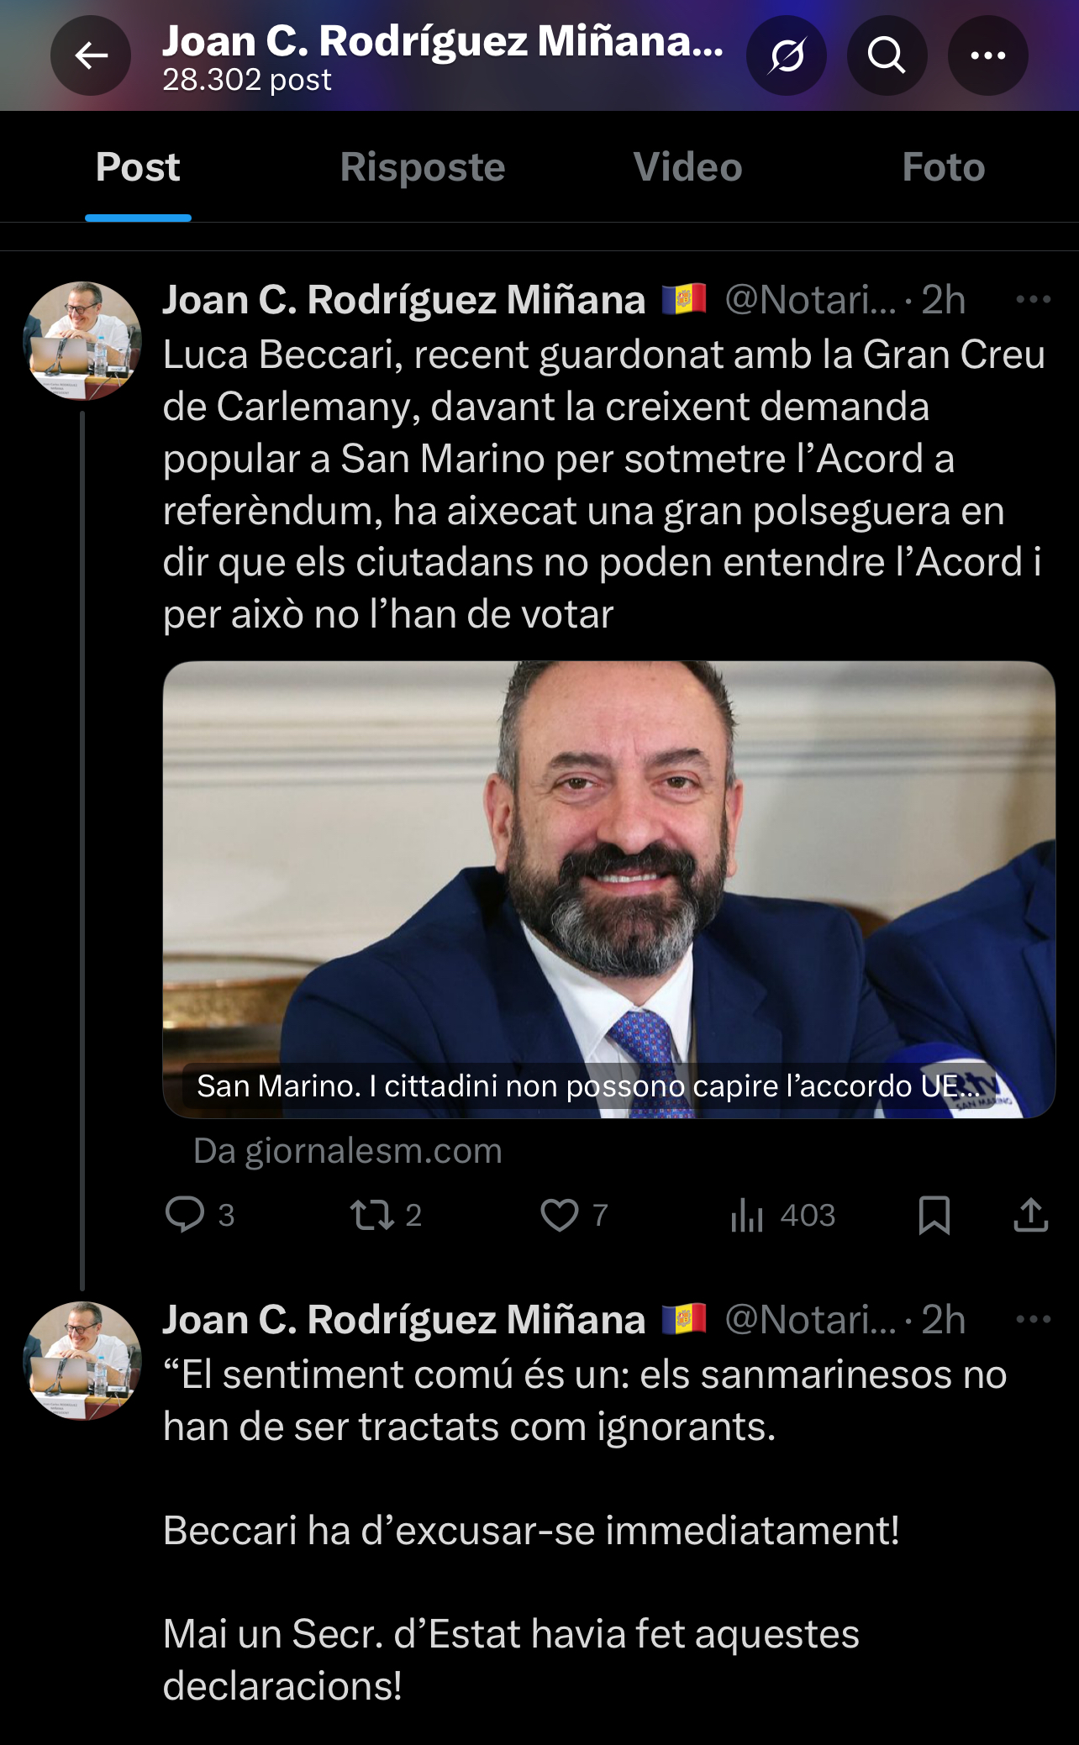The image size is (1079, 1745).
Task: Tap first post's profile avatar
Action: click(x=82, y=340)
